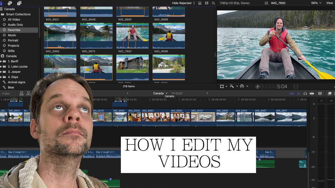The image size is (335, 188).
Task: Go forward in timeline history
Action: pyautogui.click(x=207, y=93)
